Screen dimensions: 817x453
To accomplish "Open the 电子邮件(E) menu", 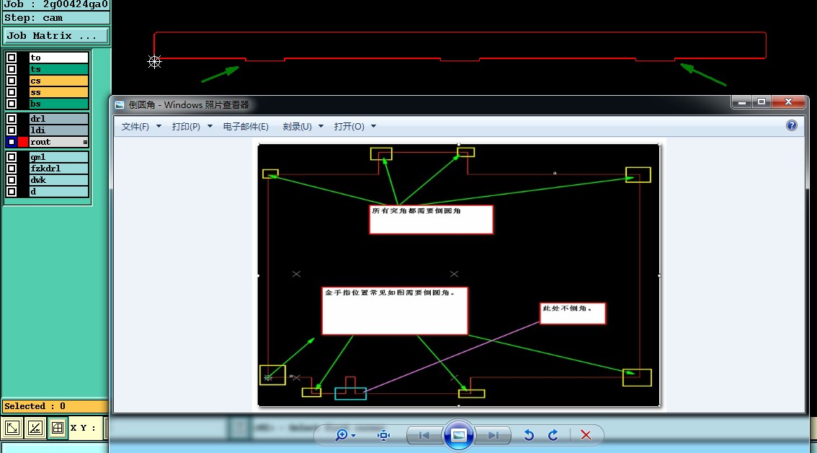I will 246,127.
